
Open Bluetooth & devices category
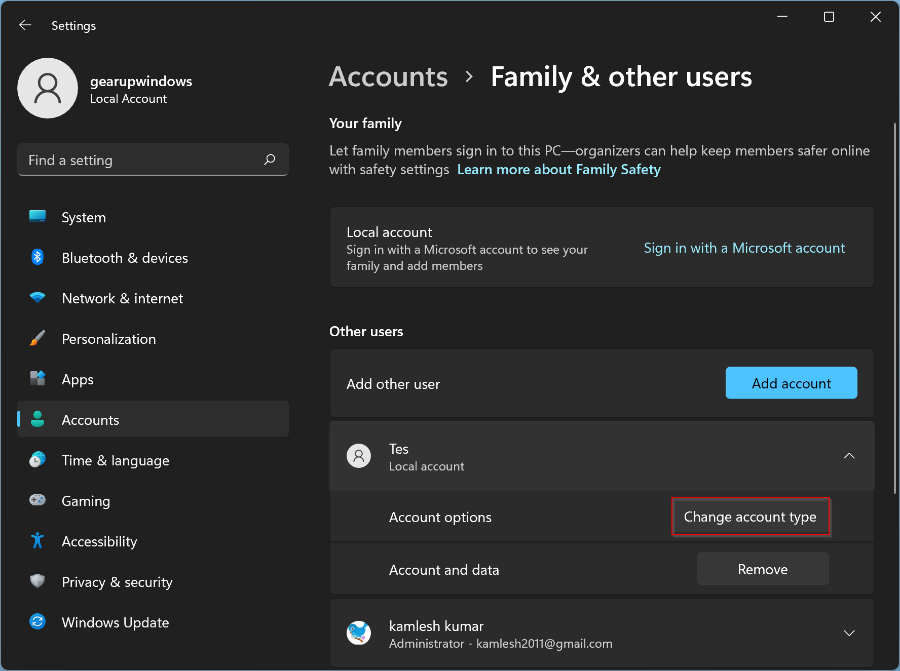[x=153, y=258]
